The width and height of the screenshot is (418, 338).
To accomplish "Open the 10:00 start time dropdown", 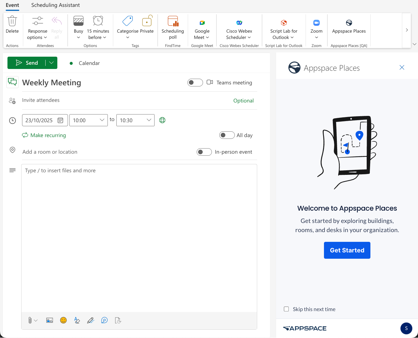I will click(89, 120).
